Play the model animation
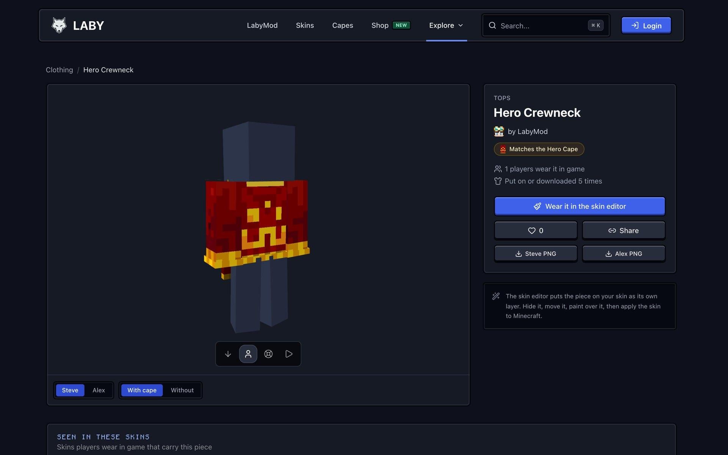The image size is (728, 455). tap(289, 354)
